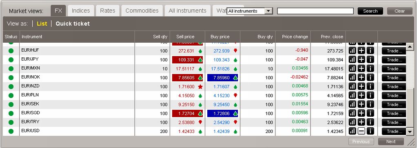Click the Instrument column header
417x148 pixels.
coord(32,37)
